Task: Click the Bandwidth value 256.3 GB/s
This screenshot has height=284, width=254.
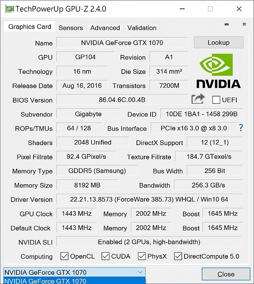Action: [208, 185]
